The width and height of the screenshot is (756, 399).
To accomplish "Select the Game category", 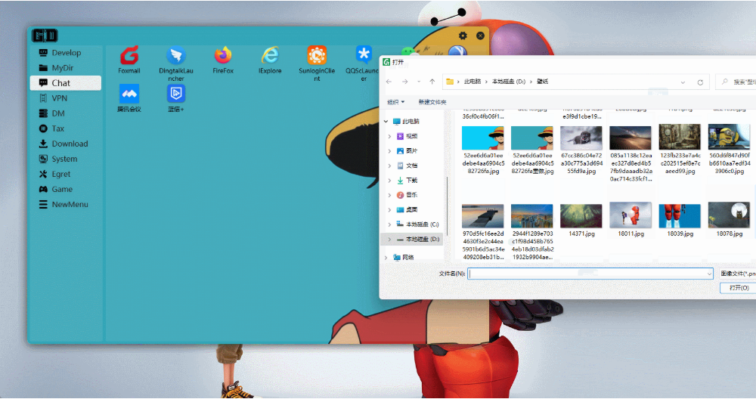I will coord(66,190).
